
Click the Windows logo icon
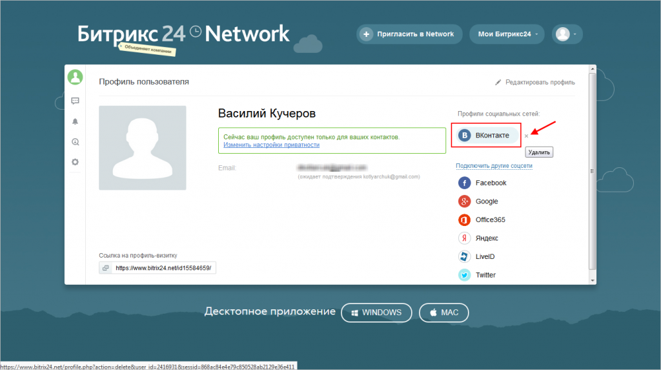click(355, 313)
